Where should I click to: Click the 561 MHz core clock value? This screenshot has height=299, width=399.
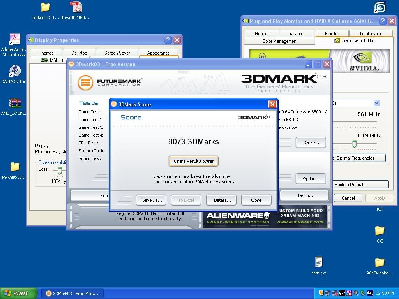coord(369,114)
